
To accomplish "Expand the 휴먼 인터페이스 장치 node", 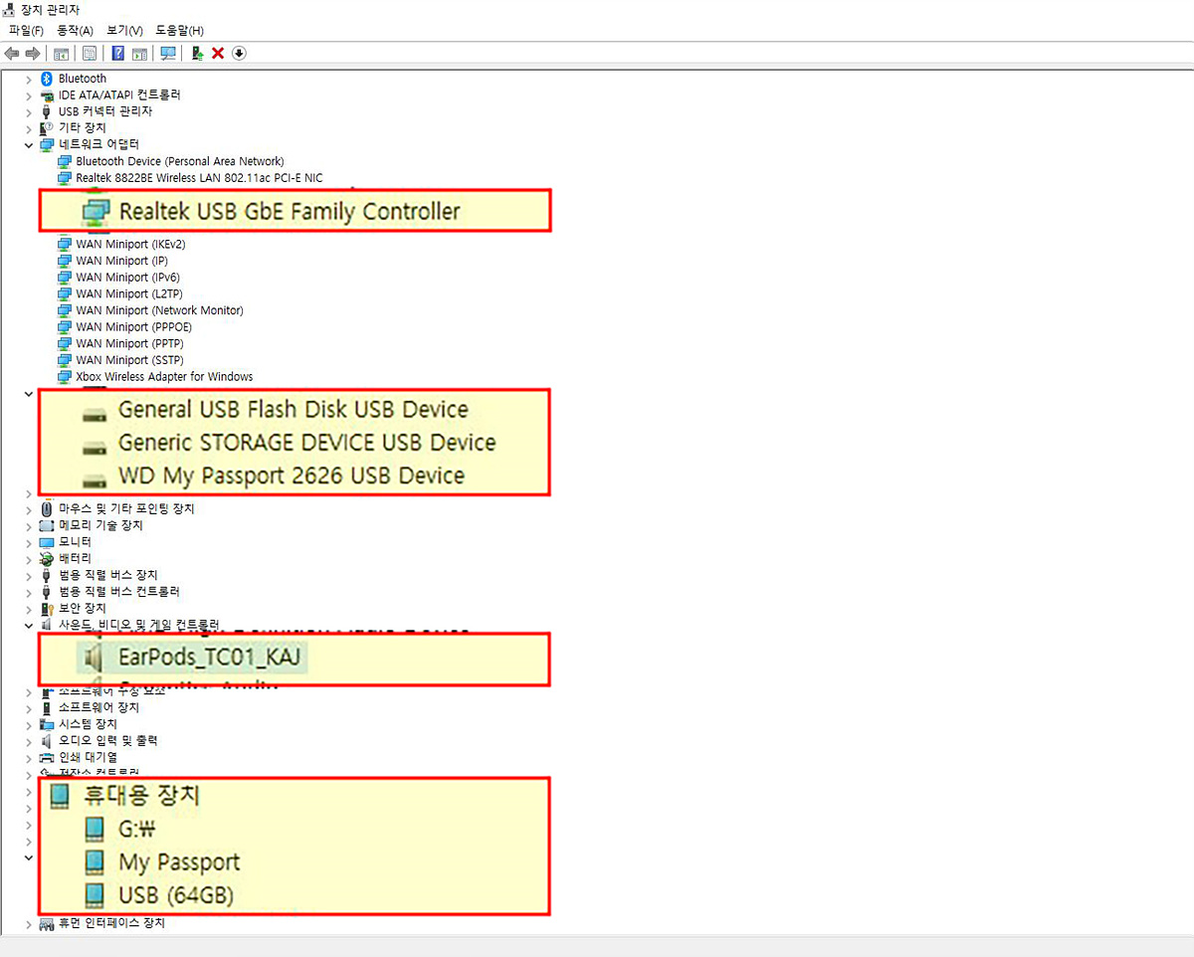I will click(x=28, y=923).
